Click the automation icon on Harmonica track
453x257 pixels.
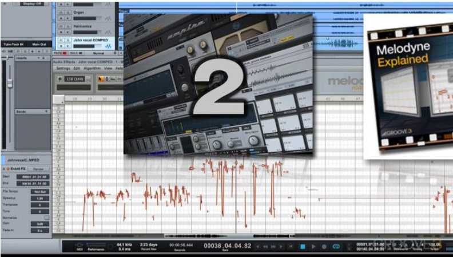click(x=108, y=32)
